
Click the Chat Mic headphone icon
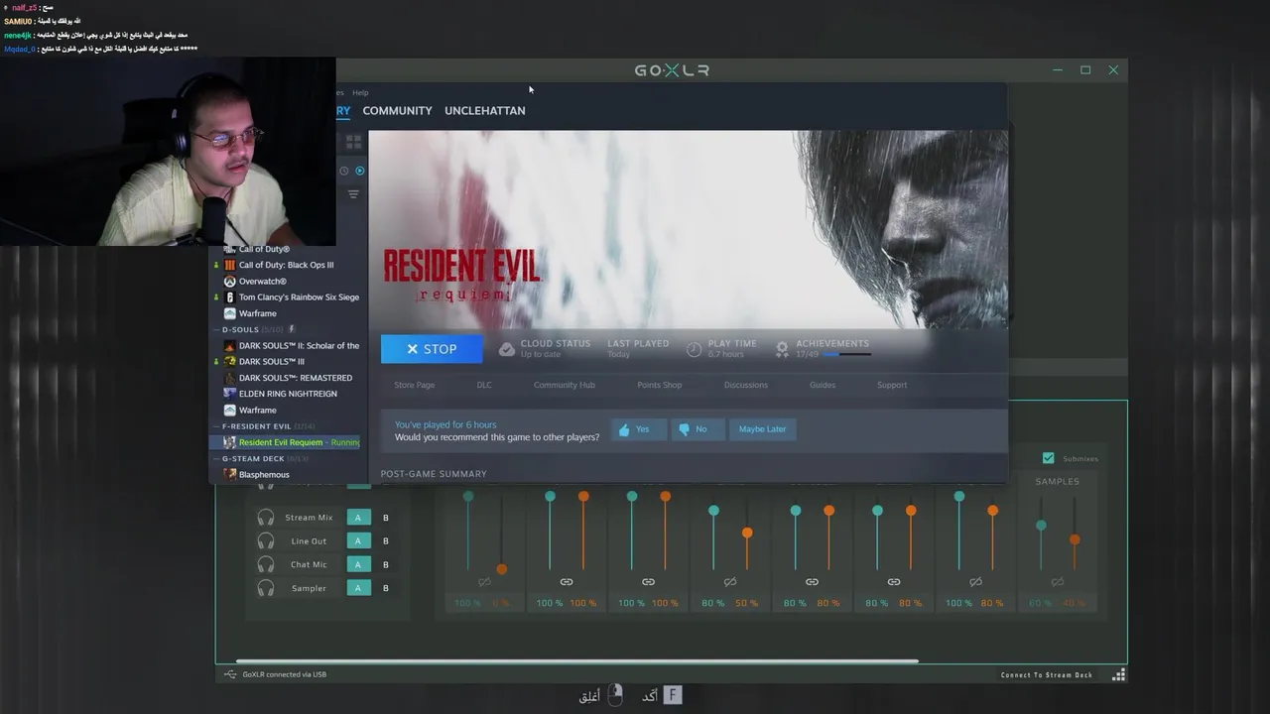pyautogui.click(x=266, y=564)
